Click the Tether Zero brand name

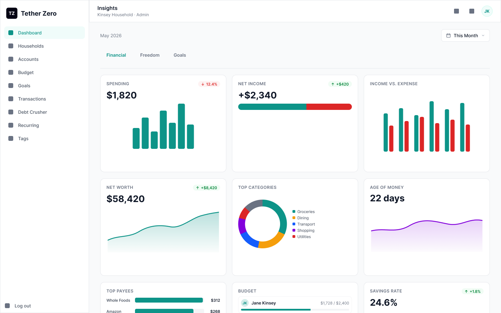tap(39, 13)
